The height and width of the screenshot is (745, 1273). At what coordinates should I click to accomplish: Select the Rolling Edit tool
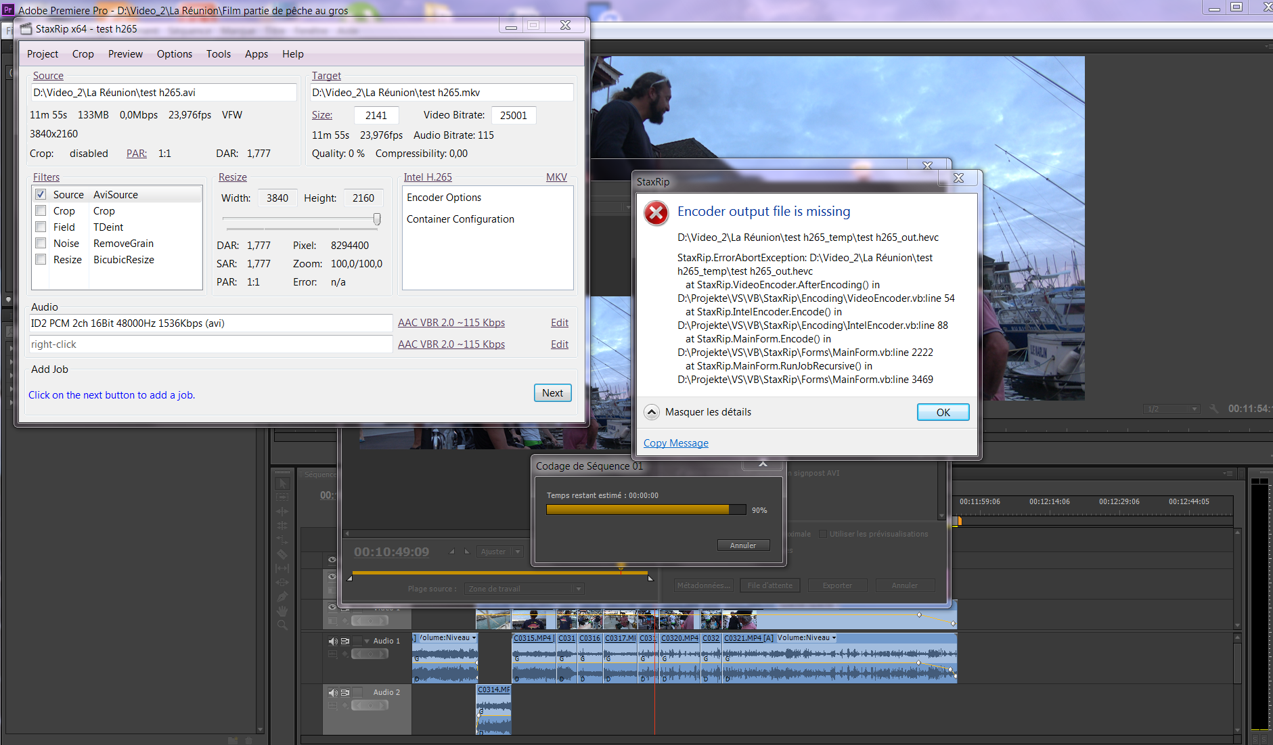283,526
